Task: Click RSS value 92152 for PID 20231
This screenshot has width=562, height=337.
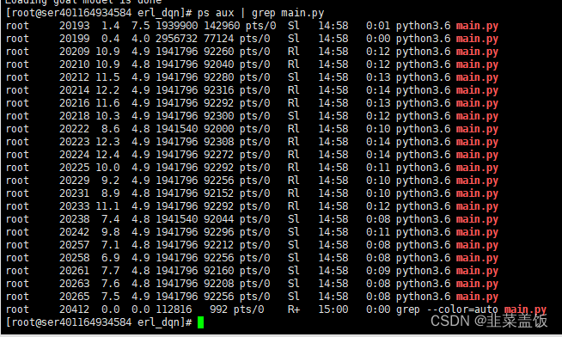Action: 218,193
